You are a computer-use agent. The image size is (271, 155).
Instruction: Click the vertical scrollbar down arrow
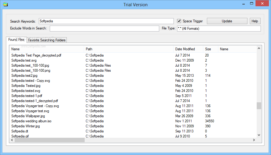pyautogui.click(x=259, y=135)
